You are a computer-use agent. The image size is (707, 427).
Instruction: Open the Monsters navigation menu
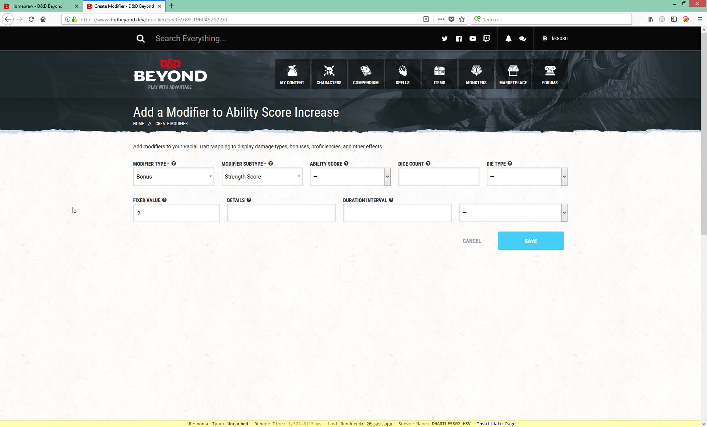click(476, 74)
